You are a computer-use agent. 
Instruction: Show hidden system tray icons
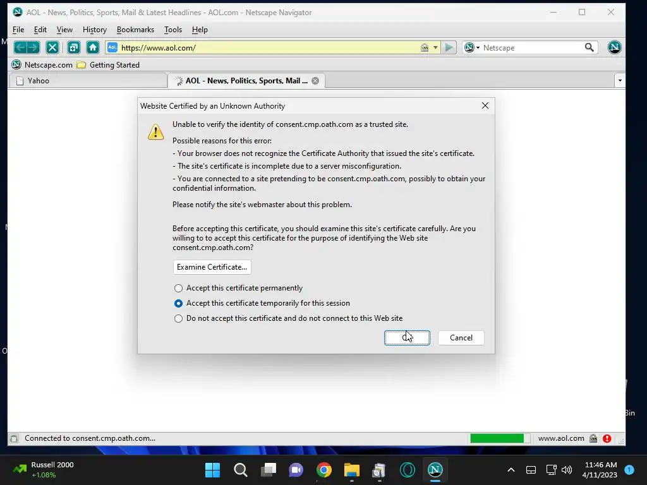coord(511,470)
